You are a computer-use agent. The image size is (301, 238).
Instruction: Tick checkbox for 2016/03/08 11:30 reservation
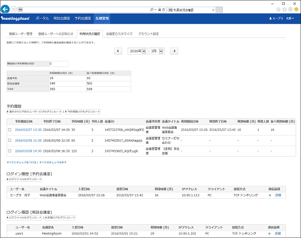(x=10, y=140)
